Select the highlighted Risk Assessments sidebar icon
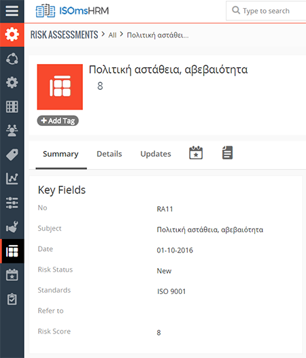 coord(12,251)
